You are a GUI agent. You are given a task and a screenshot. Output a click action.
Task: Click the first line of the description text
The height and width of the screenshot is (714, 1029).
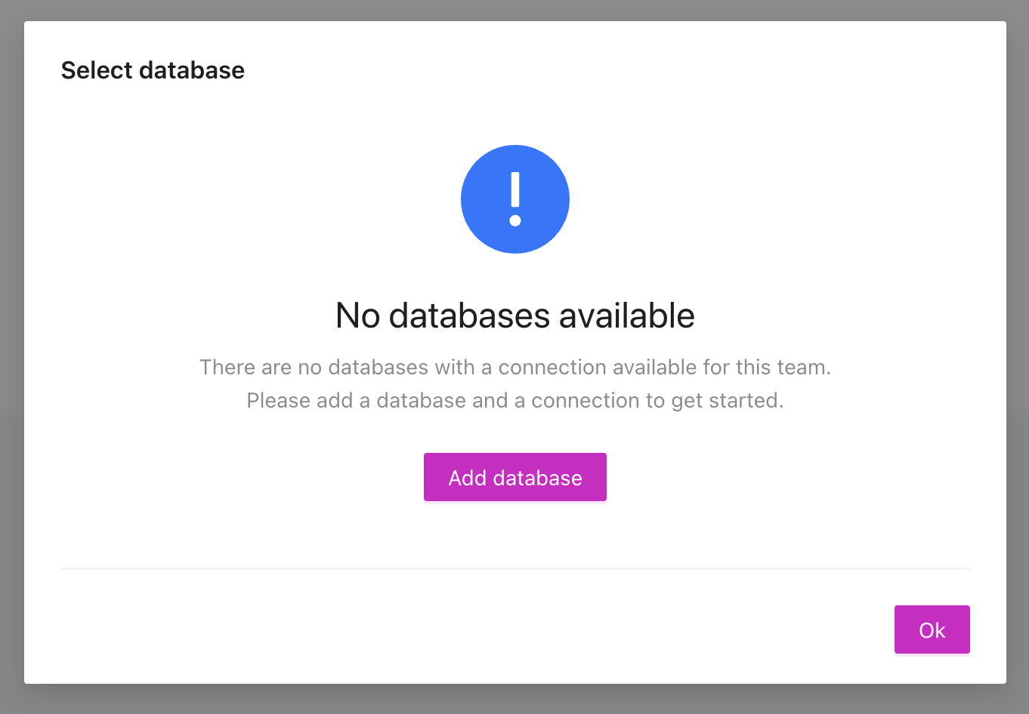pyautogui.click(x=514, y=368)
